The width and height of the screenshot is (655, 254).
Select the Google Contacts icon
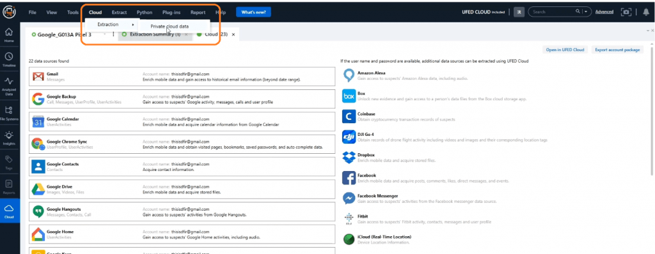(38, 167)
